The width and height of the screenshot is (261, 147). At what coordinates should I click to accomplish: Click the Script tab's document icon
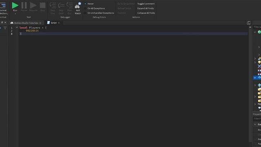pos(49,23)
